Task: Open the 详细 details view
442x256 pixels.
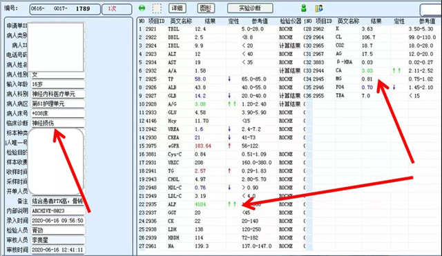Action: (177, 8)
